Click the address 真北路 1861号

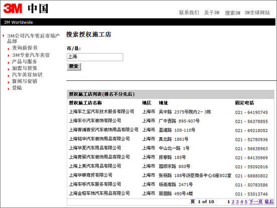(174, 139)
